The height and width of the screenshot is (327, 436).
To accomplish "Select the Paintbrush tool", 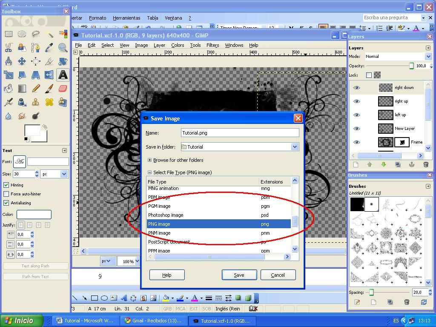I will tap(49, 88).
